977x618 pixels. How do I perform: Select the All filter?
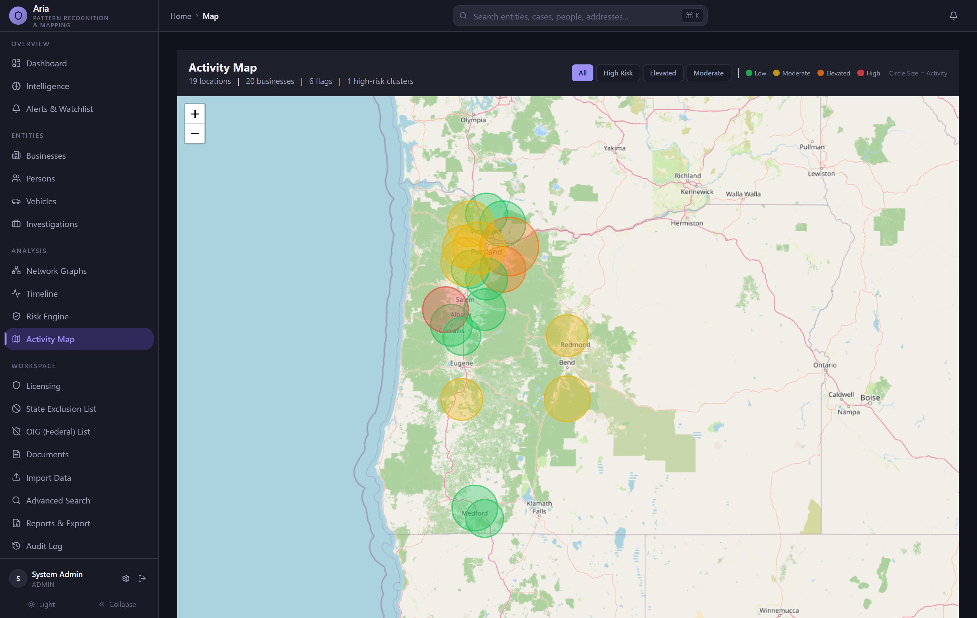coord(582,73)
